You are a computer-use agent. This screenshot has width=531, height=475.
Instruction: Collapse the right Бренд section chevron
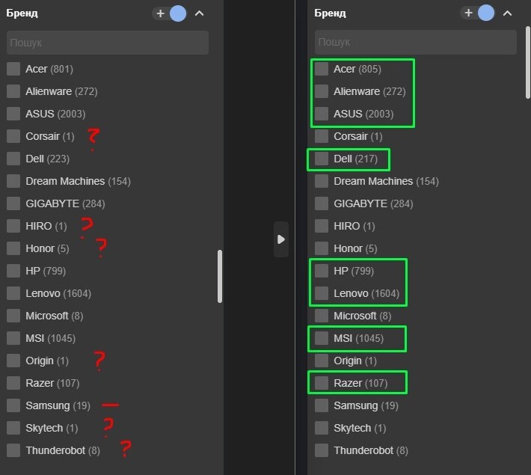(507, 13)
